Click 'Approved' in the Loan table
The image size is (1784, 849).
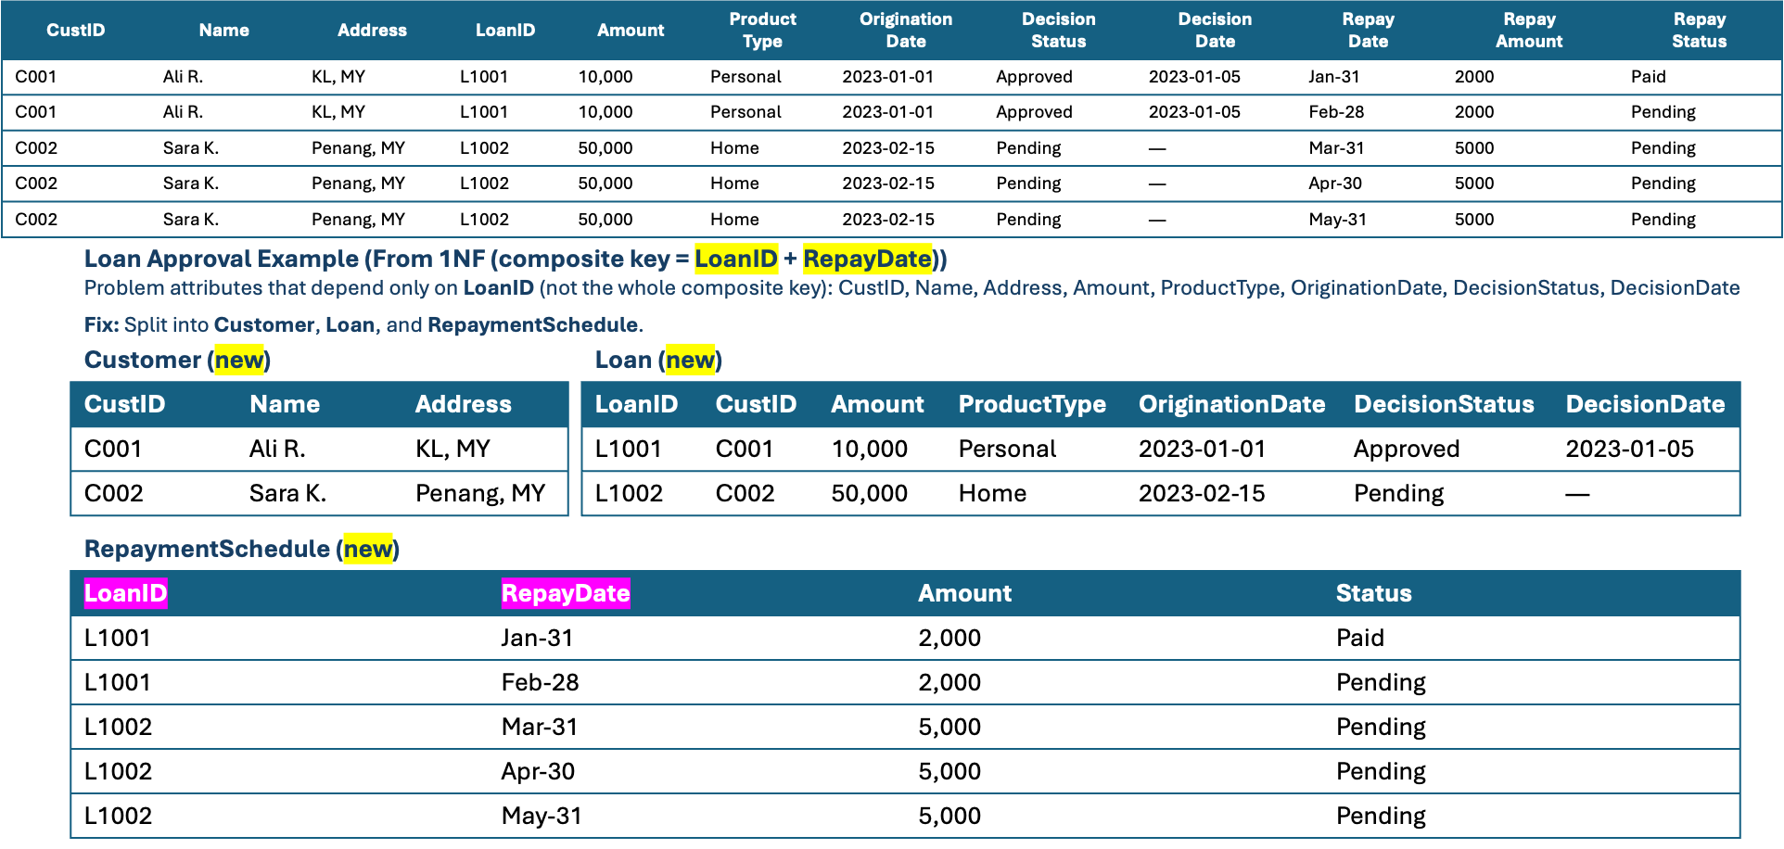tap(1406, 450)
